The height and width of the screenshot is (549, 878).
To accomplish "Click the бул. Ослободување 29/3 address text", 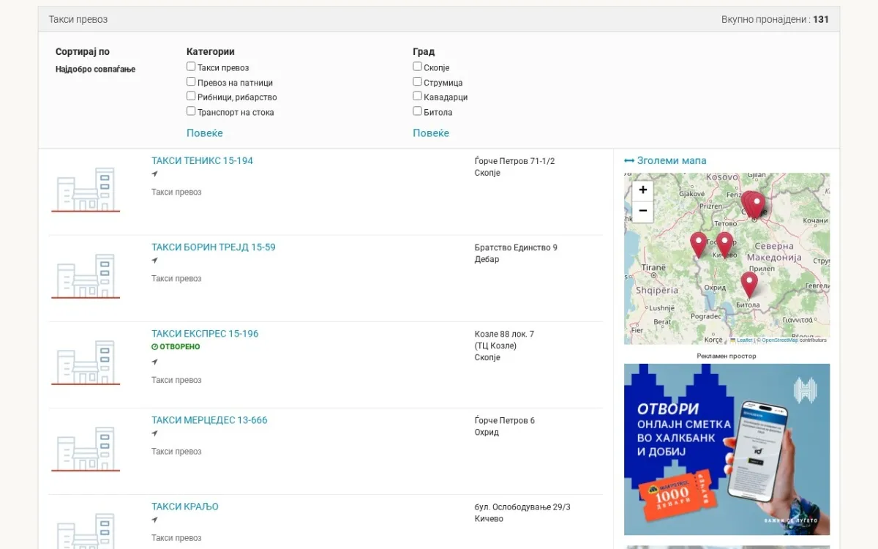I will click(x=522, y=507).
